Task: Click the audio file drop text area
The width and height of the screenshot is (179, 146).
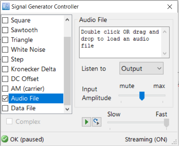Action: pos(120,42)
